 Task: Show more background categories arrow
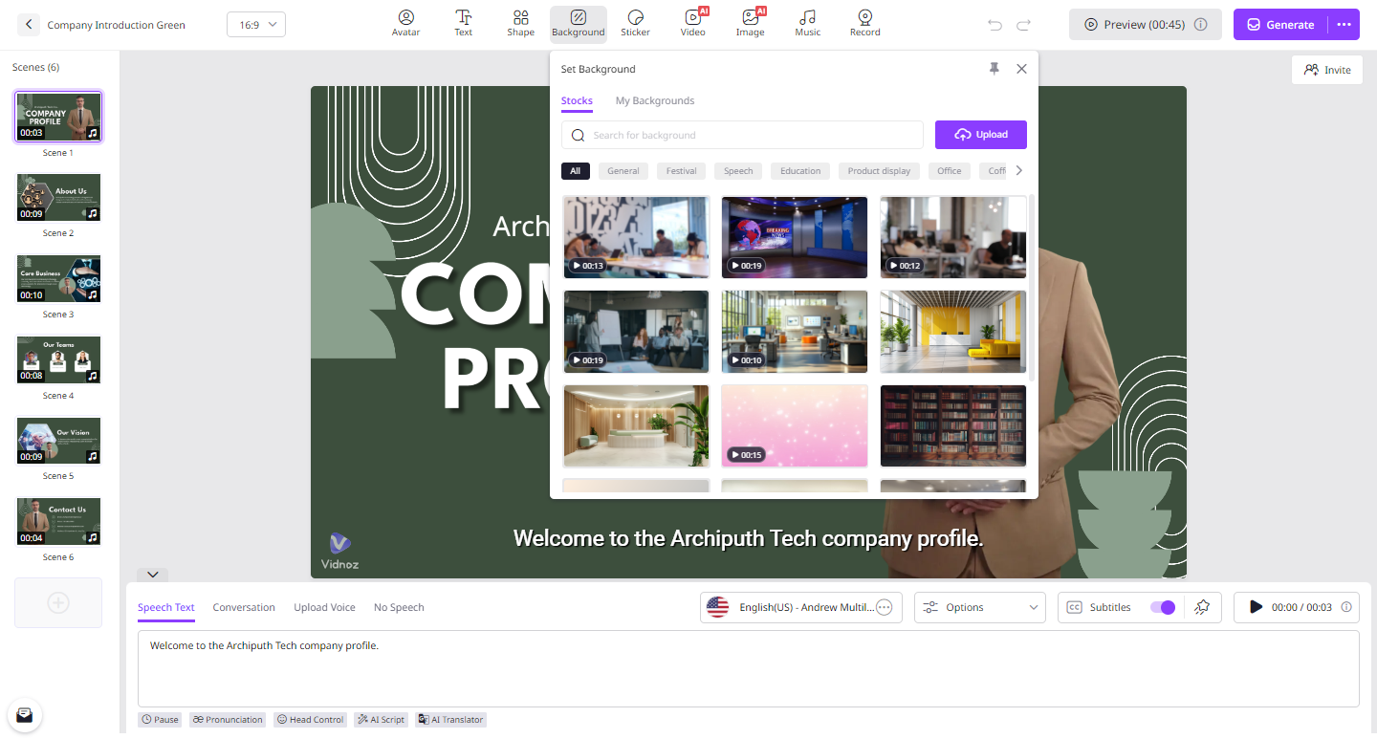click(1018, 170)
